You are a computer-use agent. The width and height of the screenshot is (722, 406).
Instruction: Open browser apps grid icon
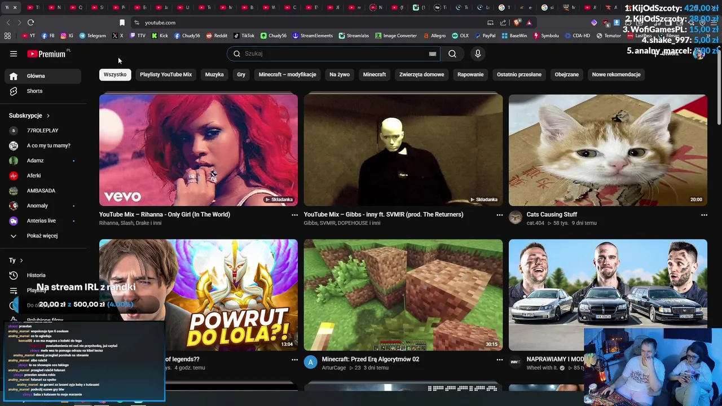point(7,36)
